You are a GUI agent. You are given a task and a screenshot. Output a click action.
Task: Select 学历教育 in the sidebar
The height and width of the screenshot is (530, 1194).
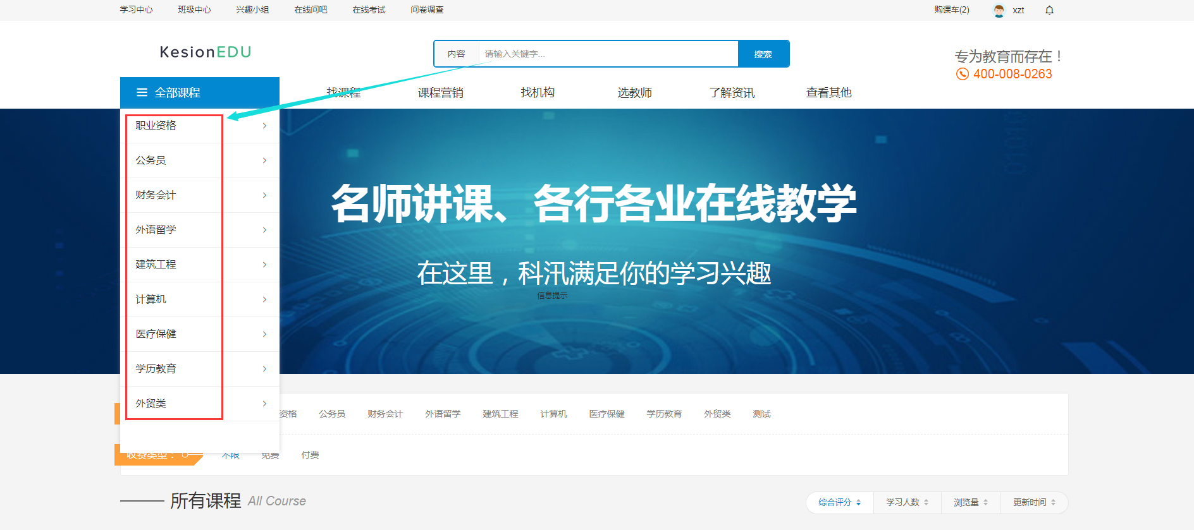(x=156, y=369)
